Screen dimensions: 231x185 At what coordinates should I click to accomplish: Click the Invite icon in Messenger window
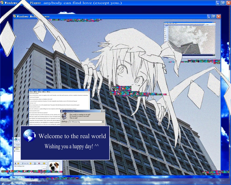tap(16, 139)
